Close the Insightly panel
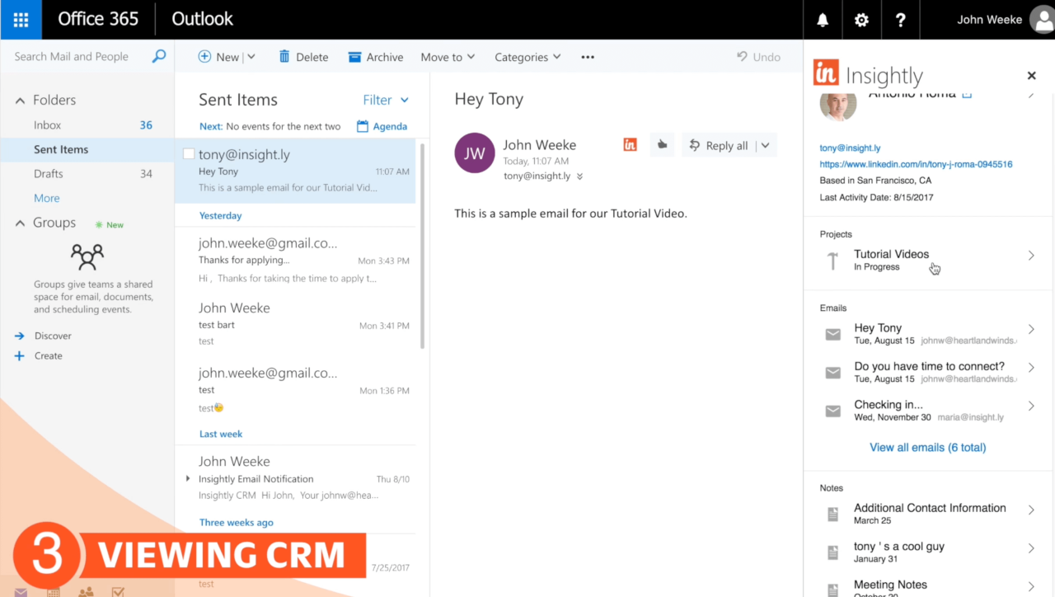1055x597 pixels. point(1031,76)
